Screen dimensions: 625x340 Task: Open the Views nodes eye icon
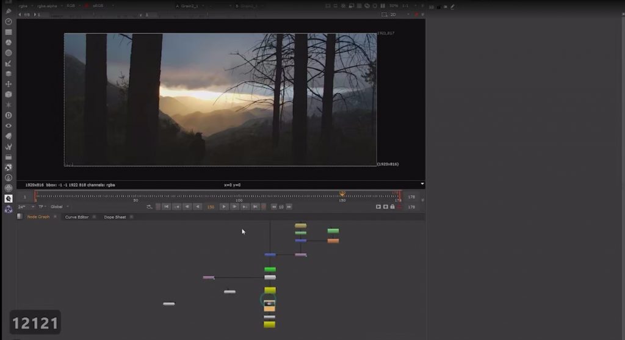(9, 126)
